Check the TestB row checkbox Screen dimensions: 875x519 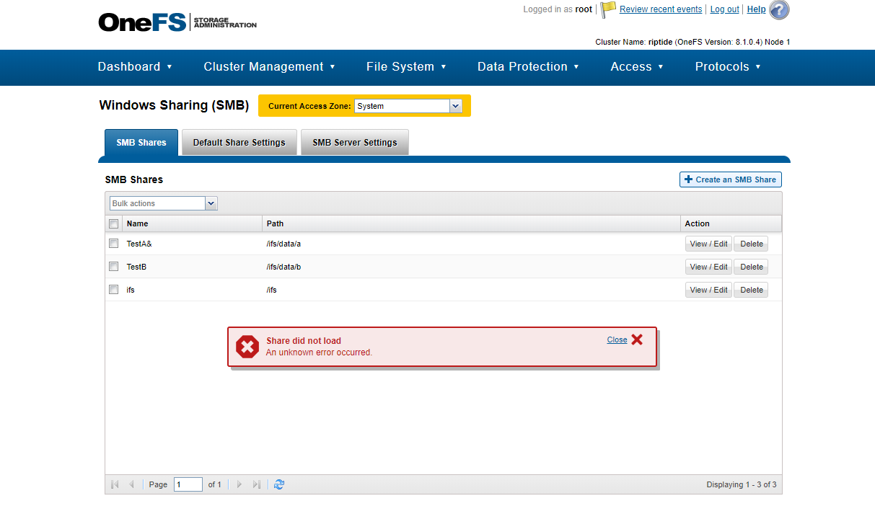click(113, 266)
